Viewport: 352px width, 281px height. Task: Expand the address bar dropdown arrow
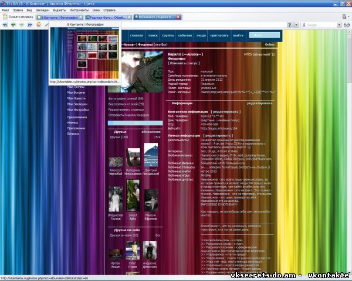(296, 25)
